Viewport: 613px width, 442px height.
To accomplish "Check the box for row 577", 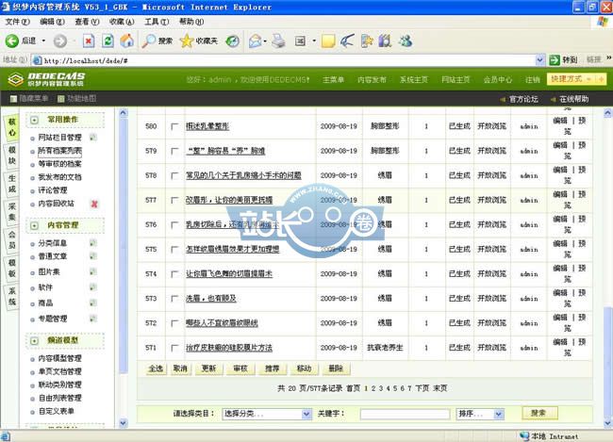I will (x=174, y=200).
